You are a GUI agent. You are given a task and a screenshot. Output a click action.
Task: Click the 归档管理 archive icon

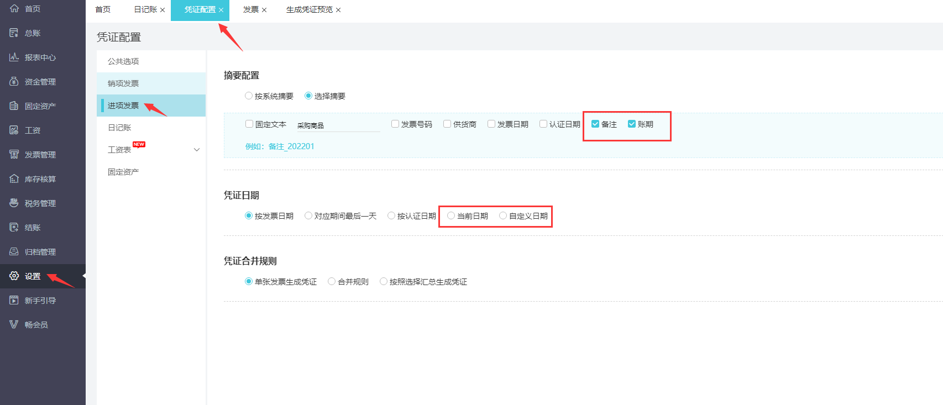tap(14, 252)
